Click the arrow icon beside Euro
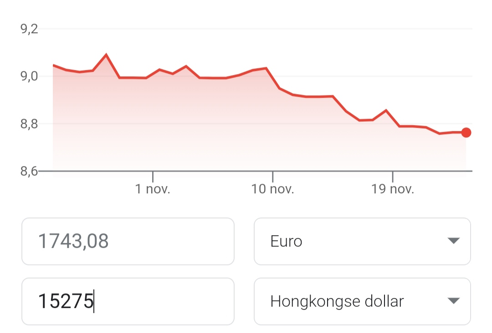The image size is (492, 333). (x=453, y=241)
